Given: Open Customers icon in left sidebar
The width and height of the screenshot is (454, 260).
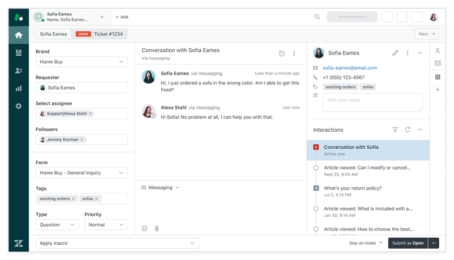Looking at the screenshot, I should point(19,70).
